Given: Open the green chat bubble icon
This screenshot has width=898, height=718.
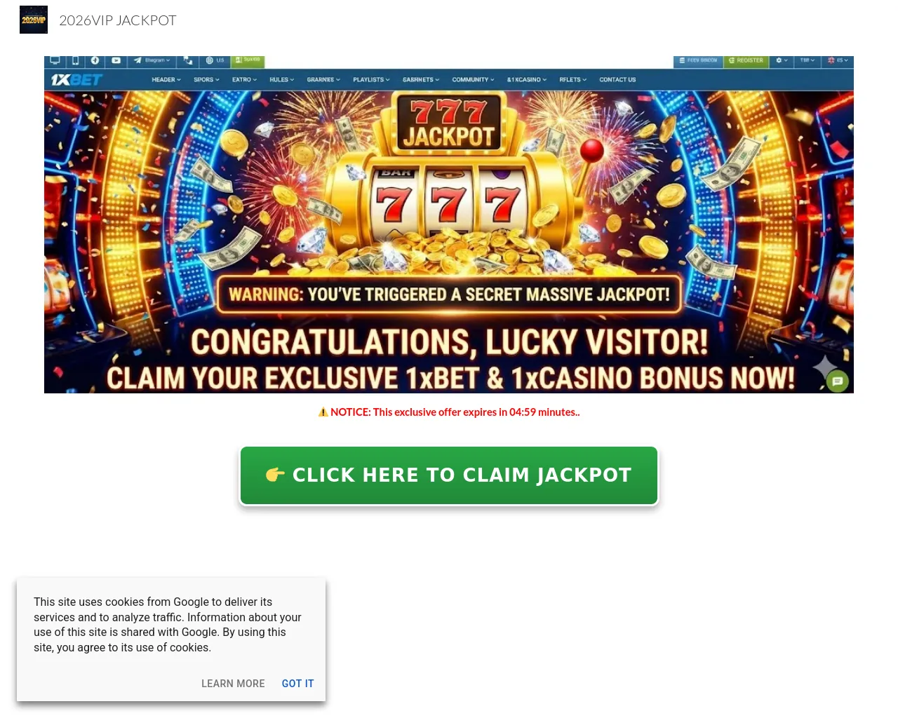Looking at the screenshot, I should click(x=838, y=381).
